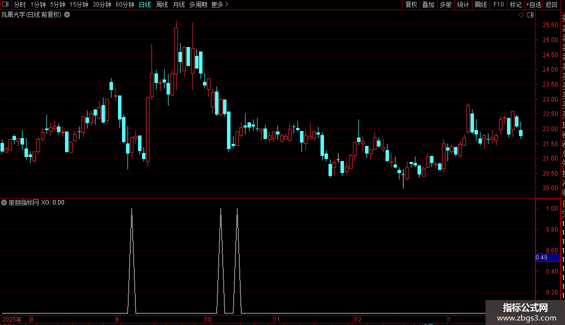The image size is (565, 325).
Task: Click the 返回 back button
Action: click(551, 4)
